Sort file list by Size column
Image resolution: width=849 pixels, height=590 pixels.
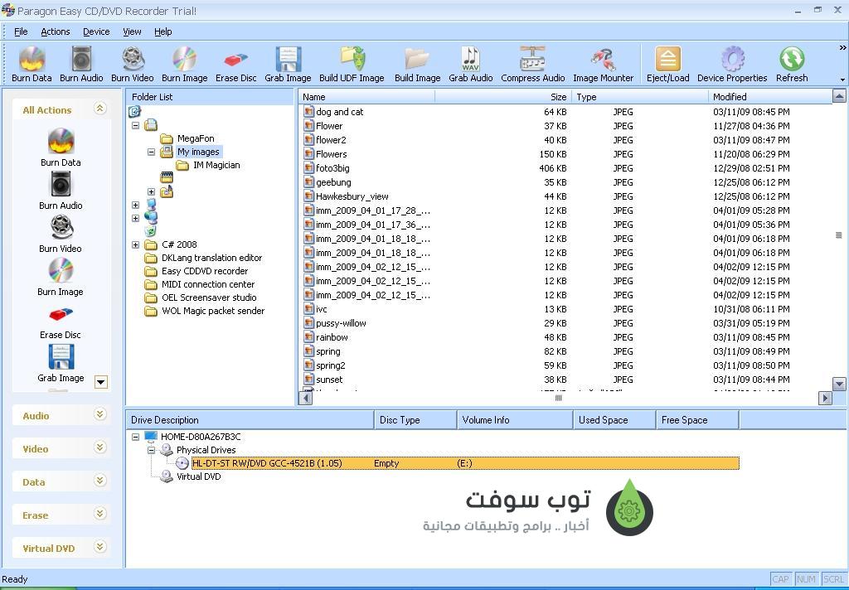coord(502,97)
